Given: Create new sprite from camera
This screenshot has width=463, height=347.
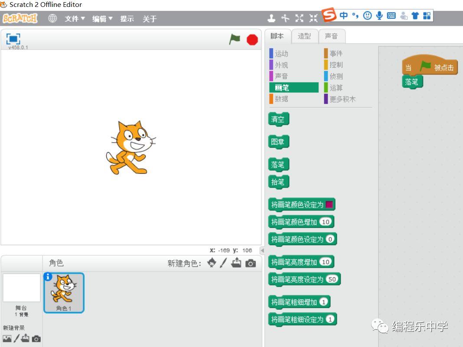Looking at the screenshot, I should pos(251,263).
